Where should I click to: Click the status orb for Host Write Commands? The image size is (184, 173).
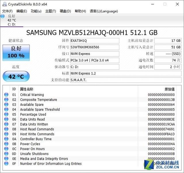pyautogui.click(x=6, y=134)
